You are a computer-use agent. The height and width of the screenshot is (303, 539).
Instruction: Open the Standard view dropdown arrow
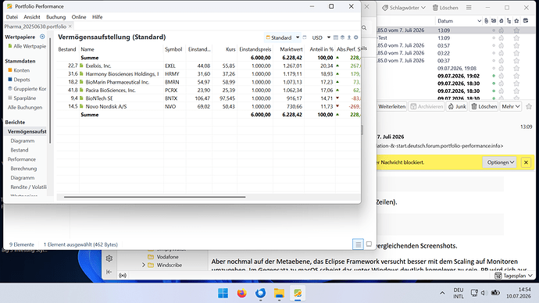298,37
